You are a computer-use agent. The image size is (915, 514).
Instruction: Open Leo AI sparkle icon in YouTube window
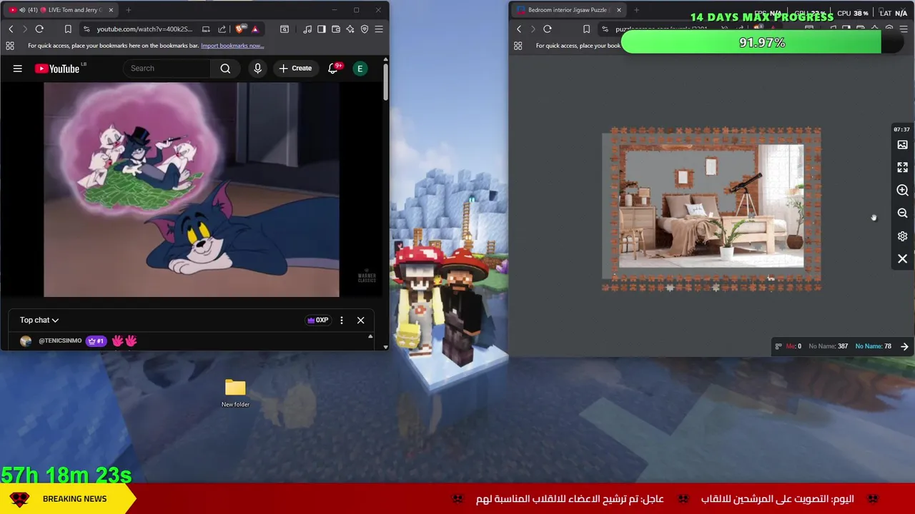[350, 29]
